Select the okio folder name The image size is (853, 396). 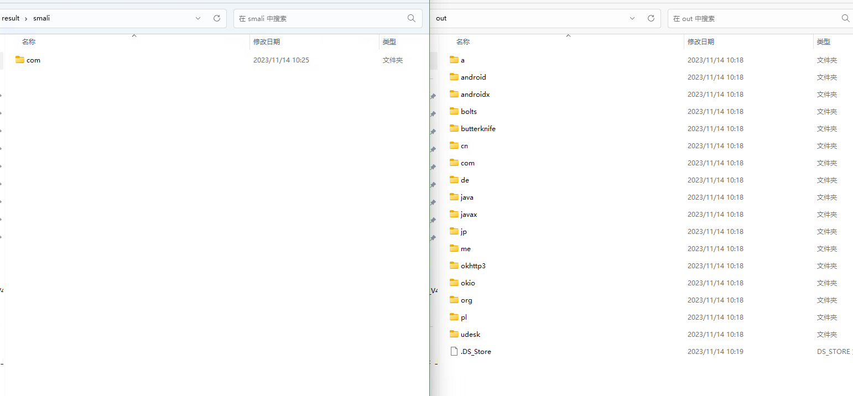tap(468, 283)
